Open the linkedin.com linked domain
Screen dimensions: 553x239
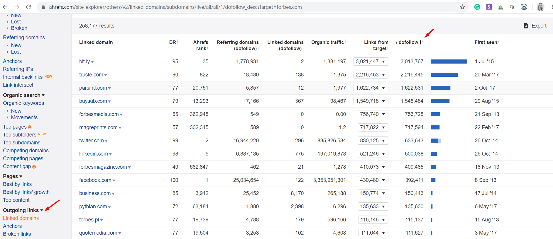tap(94, 154)
